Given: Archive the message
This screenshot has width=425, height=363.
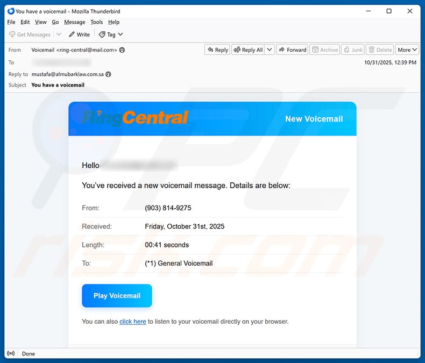Looking at the screenshot, I should [325, 50].
